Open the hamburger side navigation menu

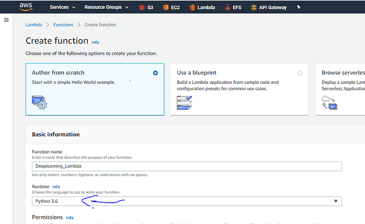[6, 20]
